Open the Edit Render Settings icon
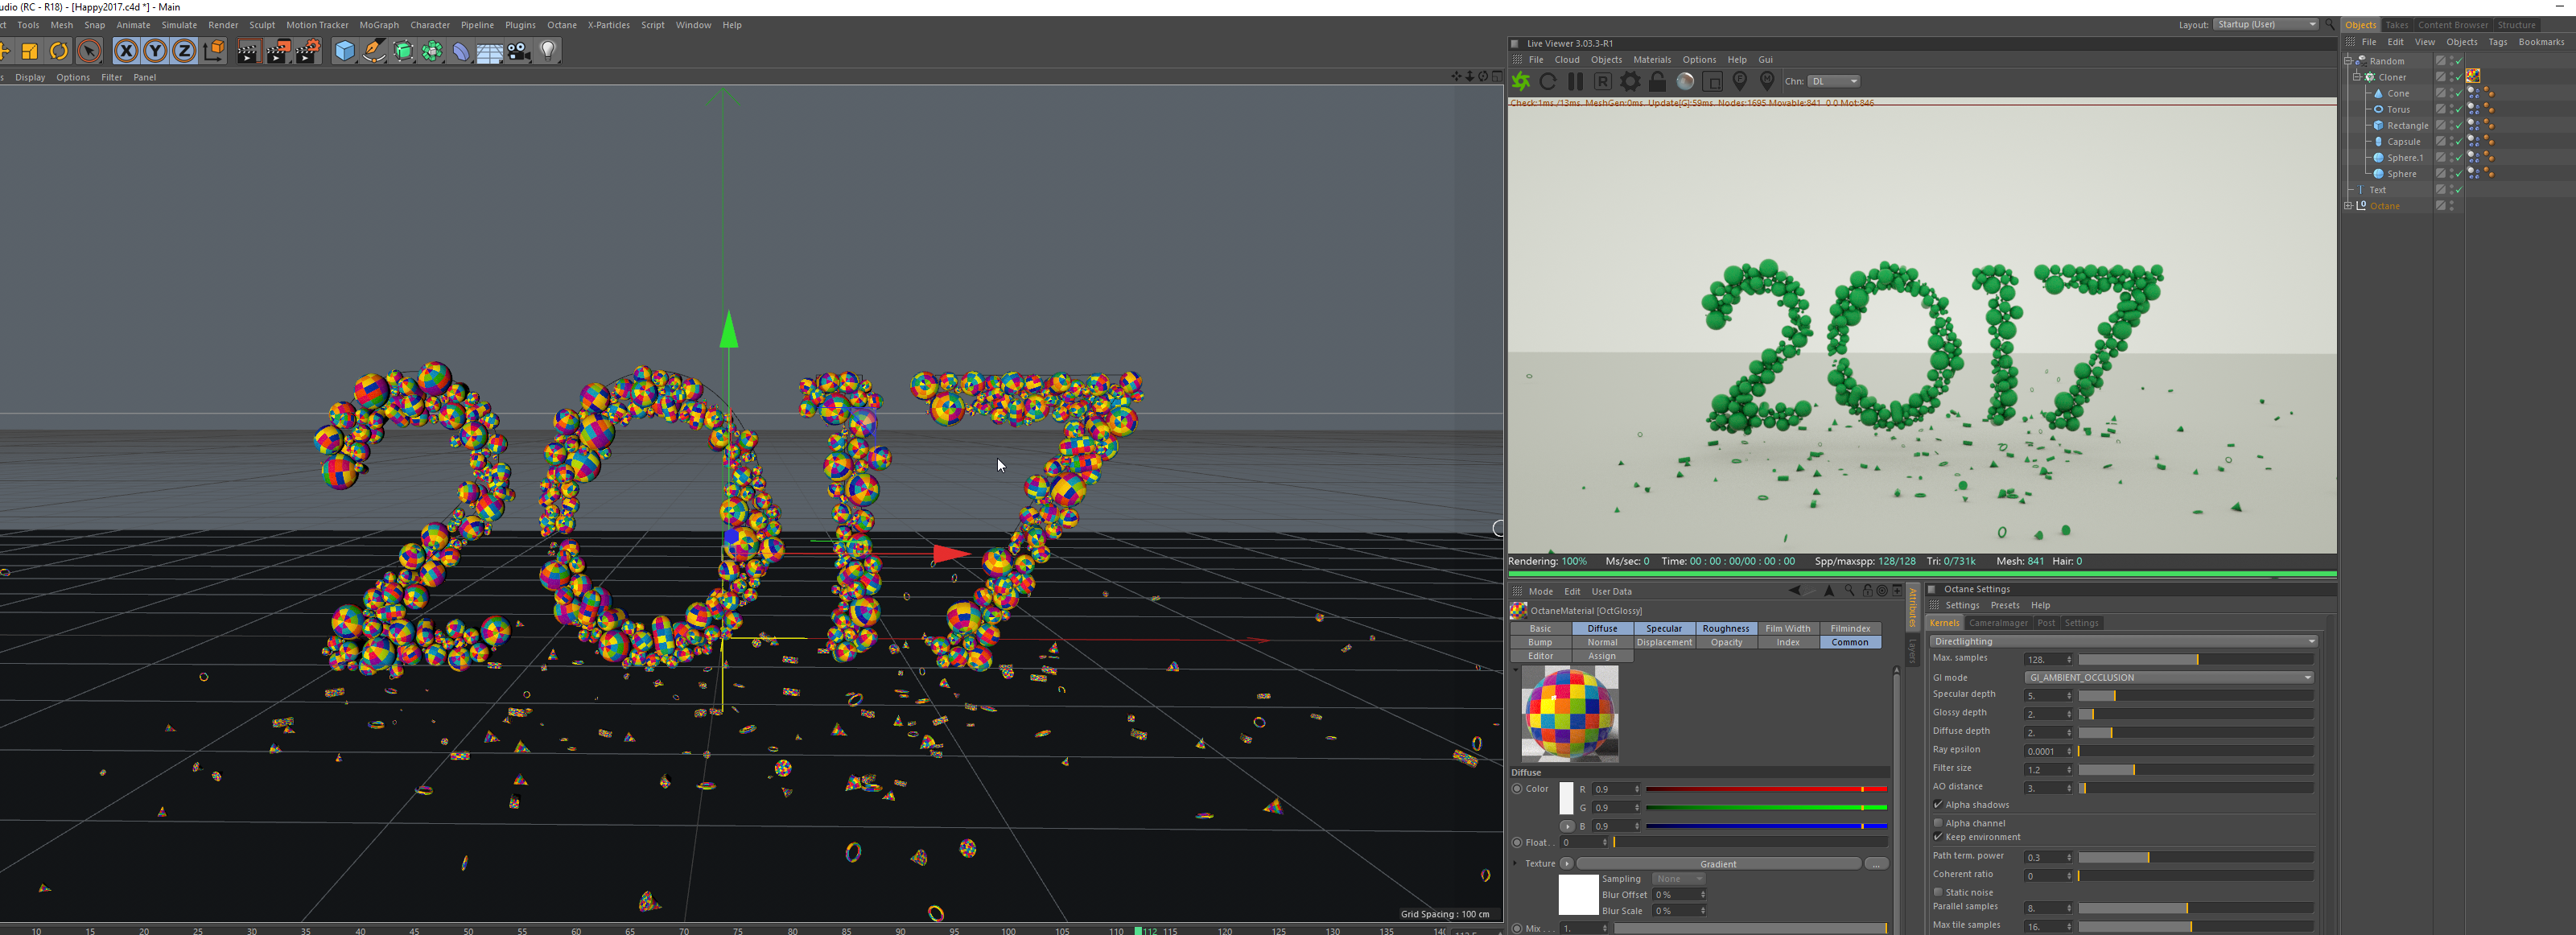The width and height of the screenshot is (2576, 935). click(307, 51)
